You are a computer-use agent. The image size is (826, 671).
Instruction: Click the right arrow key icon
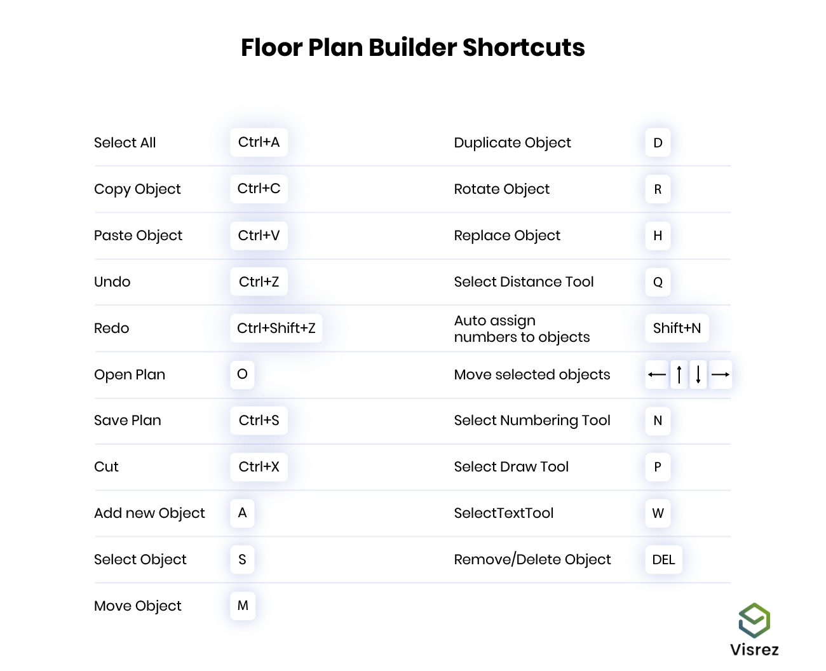coord(721,374)
